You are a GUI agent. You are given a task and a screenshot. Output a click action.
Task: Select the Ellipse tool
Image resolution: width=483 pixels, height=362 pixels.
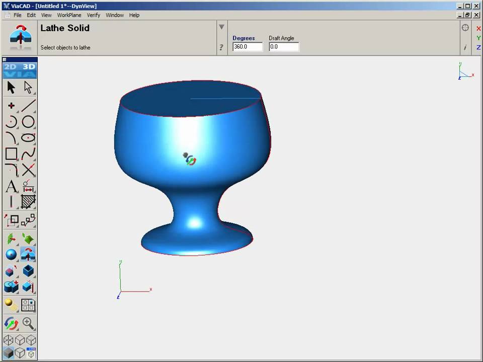pos(28,138)
